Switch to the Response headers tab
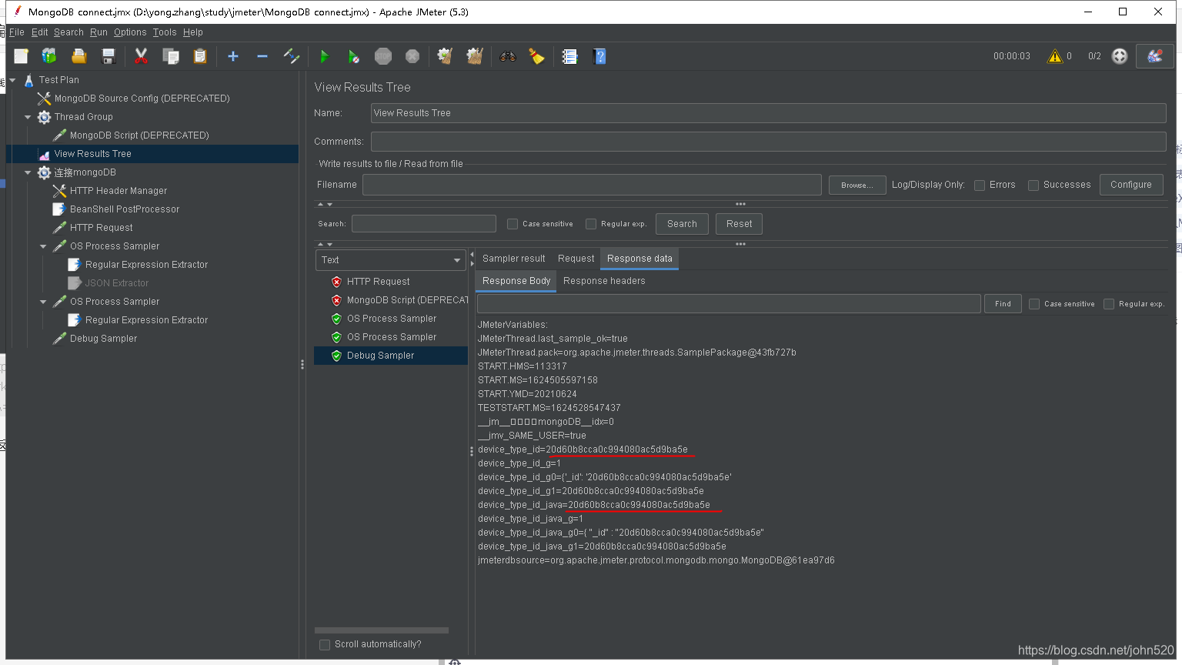This screenshot has width=1182, height=665. click(604, 281)
